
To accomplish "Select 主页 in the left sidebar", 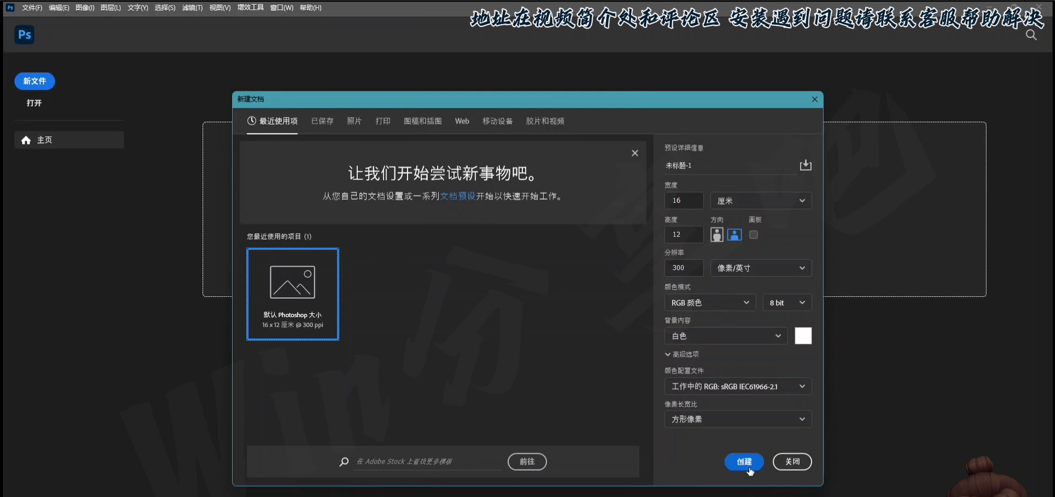I will tap(69, 140).
